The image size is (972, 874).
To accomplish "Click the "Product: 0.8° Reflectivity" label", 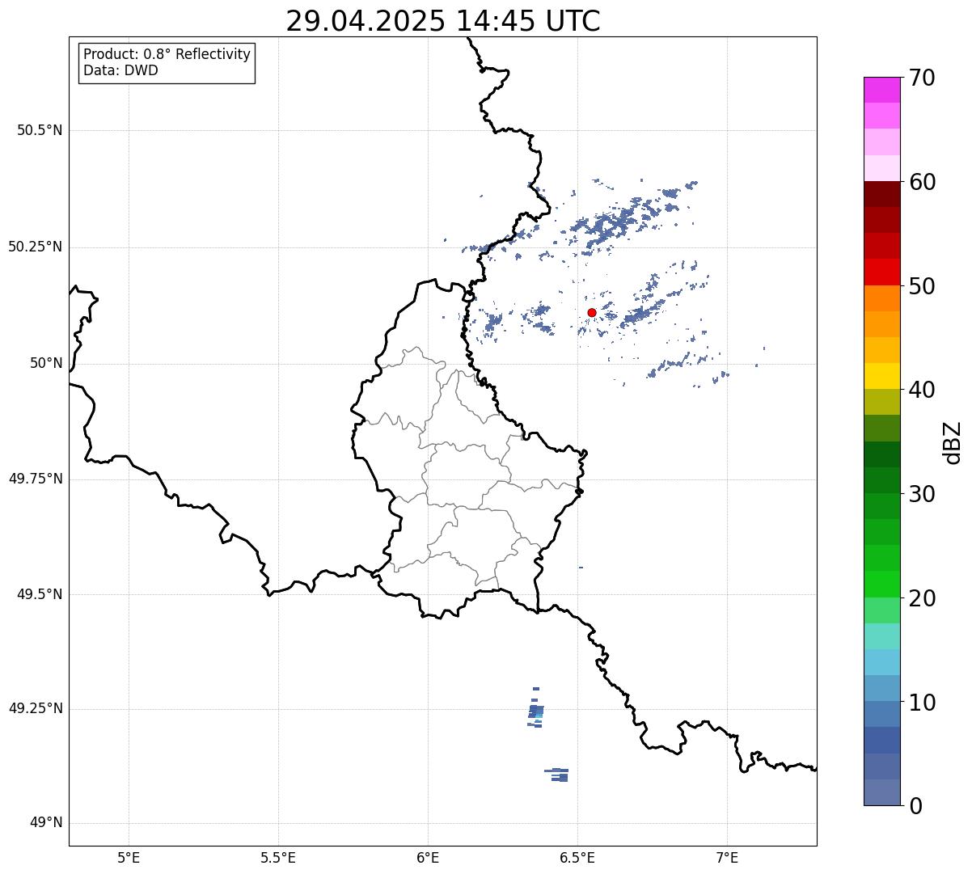I will (167, 54).
